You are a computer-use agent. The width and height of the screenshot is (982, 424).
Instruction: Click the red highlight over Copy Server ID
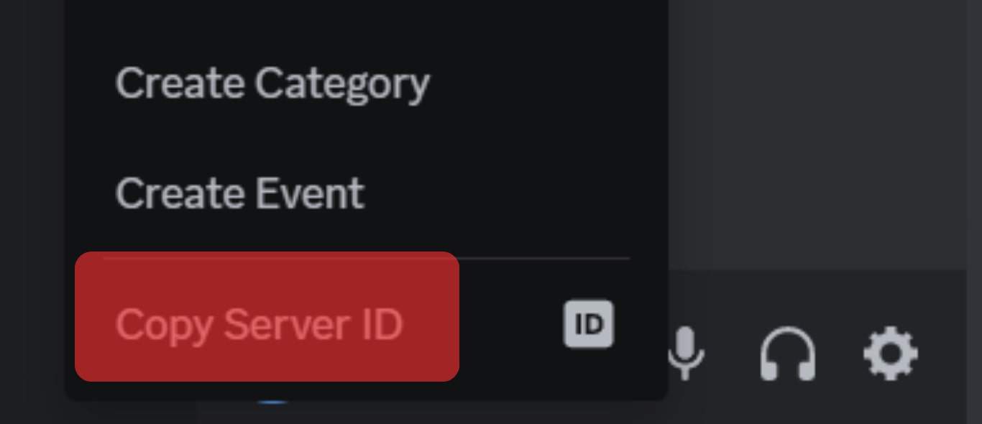[x=267, y=316]
